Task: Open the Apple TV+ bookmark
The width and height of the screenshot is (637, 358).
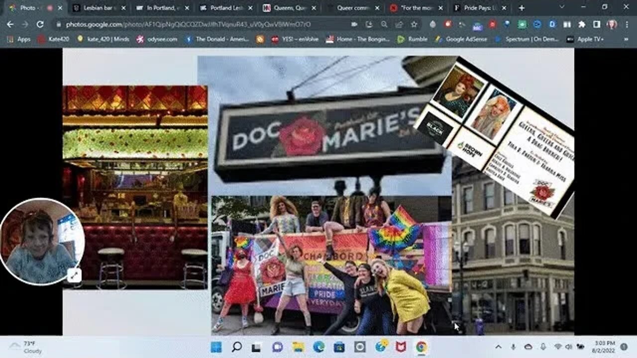Action: coord(585,39)
